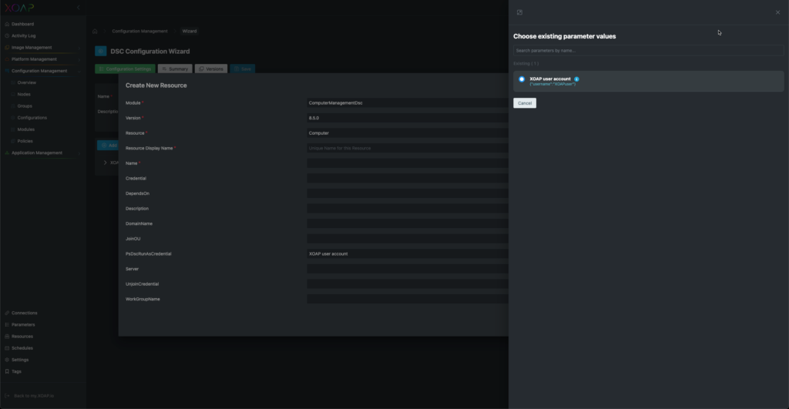Expand the XOA tree row chevron
Screen dimensions: 789x409
[x=105, y=163]
